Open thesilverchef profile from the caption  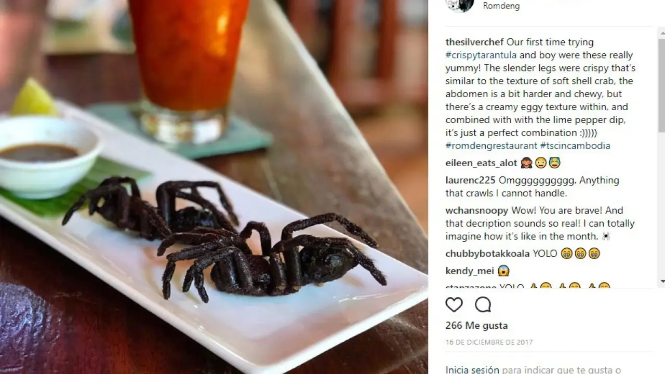pyautogui.click(x=475, y=42)
